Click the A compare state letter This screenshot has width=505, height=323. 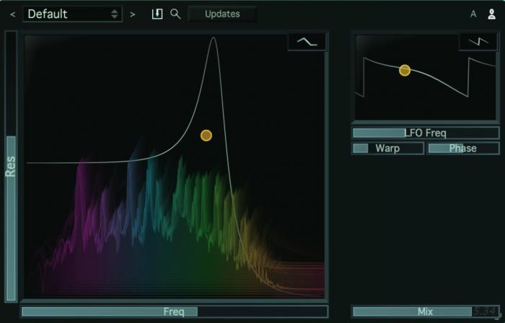pos(473,14)
